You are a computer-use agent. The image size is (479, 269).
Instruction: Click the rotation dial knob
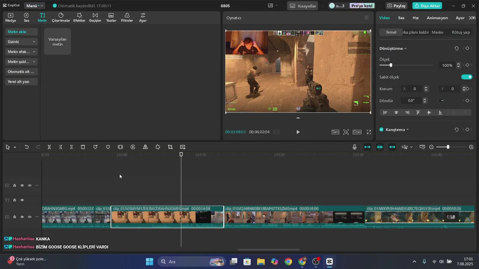[442, 101]
